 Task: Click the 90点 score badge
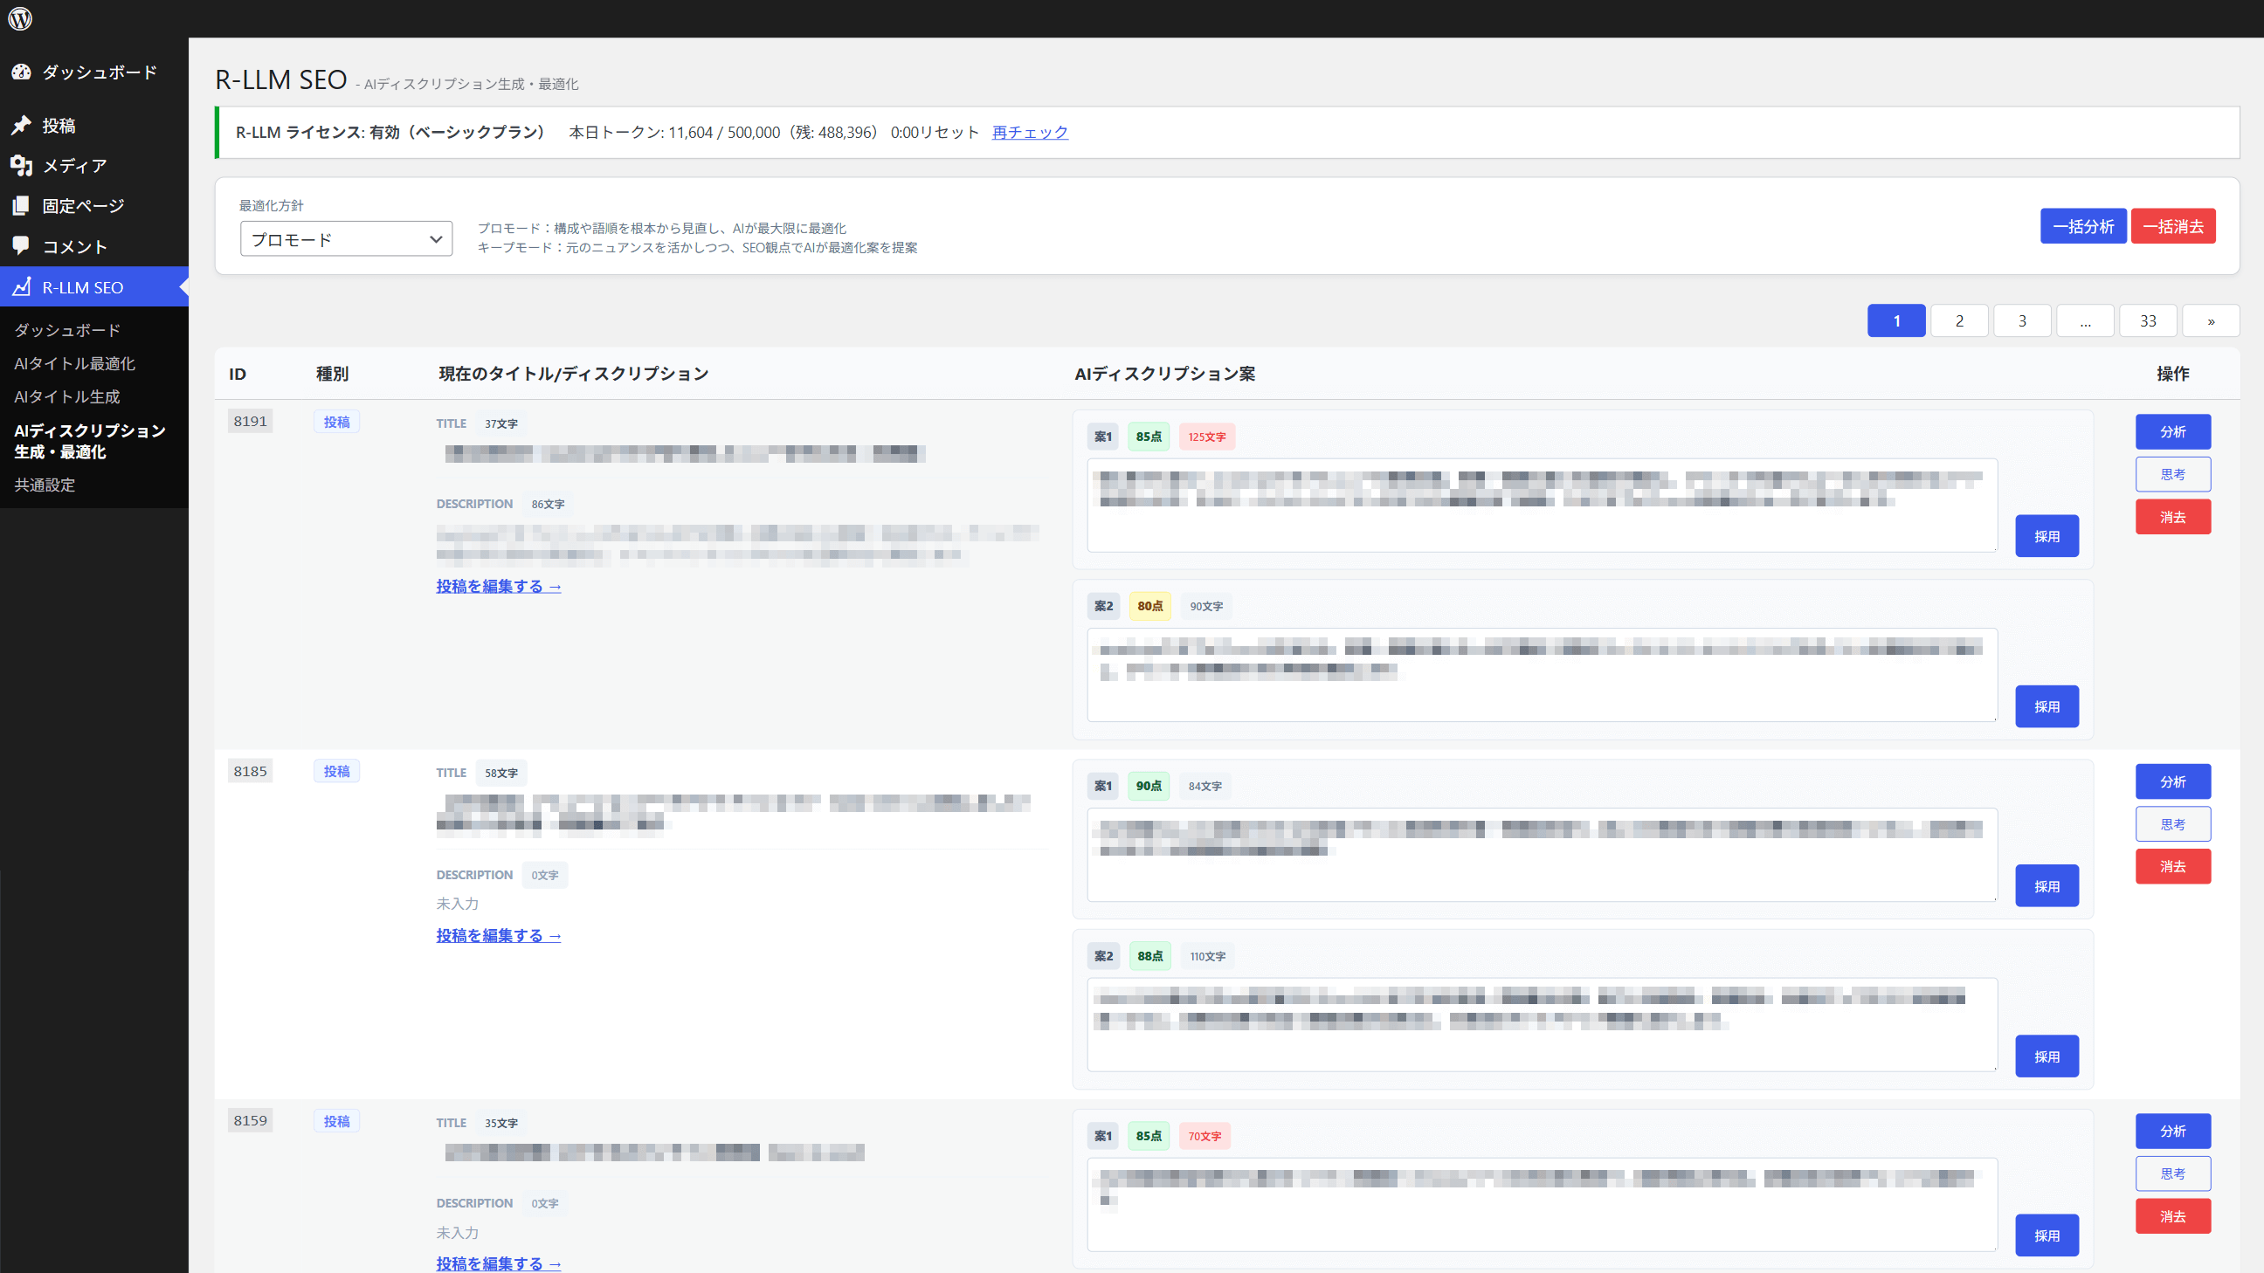tap(1149, 787)
